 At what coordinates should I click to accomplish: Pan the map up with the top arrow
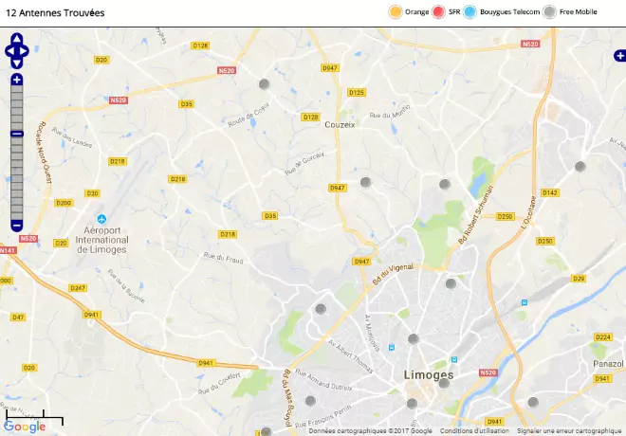click(17, 38)
